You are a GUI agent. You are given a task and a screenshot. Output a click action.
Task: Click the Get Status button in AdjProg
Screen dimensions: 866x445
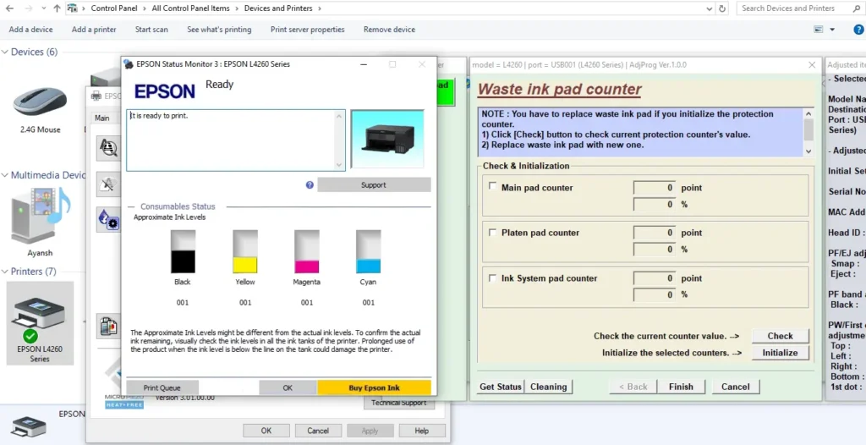pos(501,387)
